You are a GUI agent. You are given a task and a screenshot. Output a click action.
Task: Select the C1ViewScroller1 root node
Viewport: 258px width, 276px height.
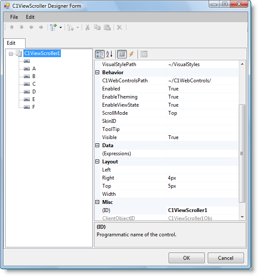pyautogui.click(x=42, y=53)
